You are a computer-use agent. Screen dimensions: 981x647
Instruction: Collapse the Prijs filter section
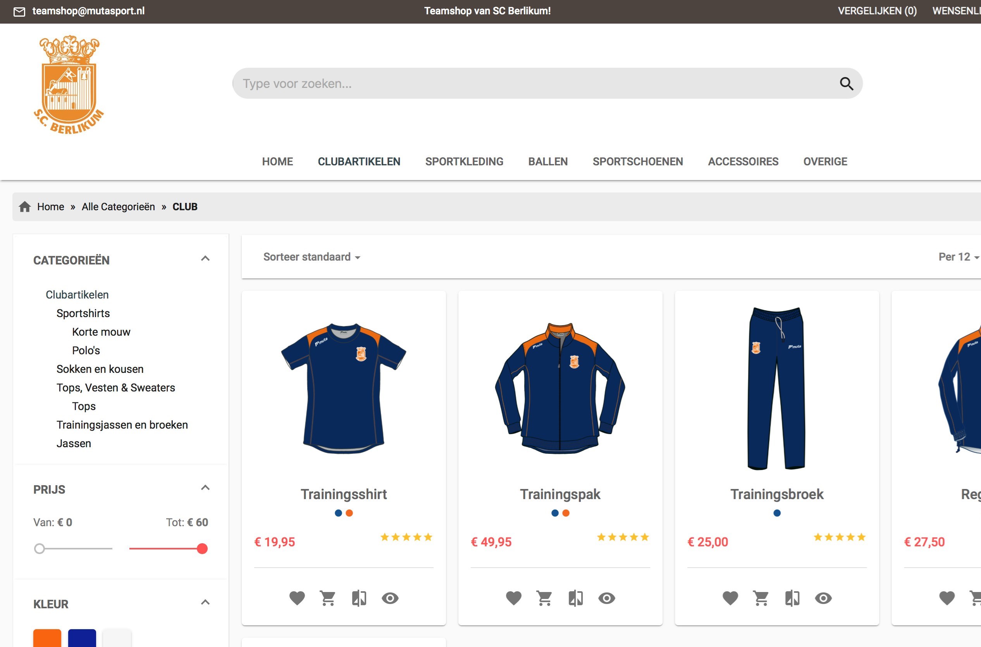click(x=205, y=488)
